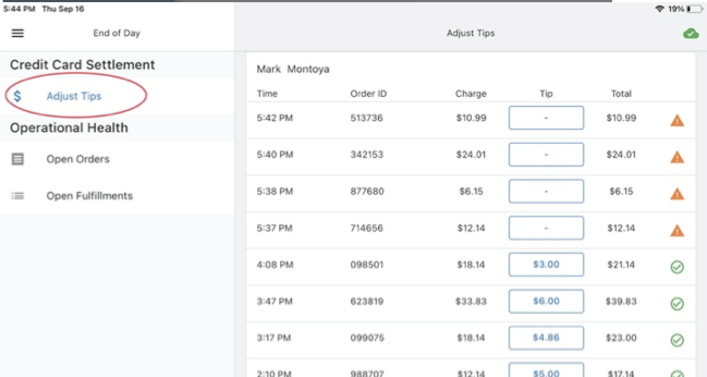Image resolution: width=707 pixels, height=377 pixels.
Task: Click order ID 623819
Action: click(x=367, y=301)
